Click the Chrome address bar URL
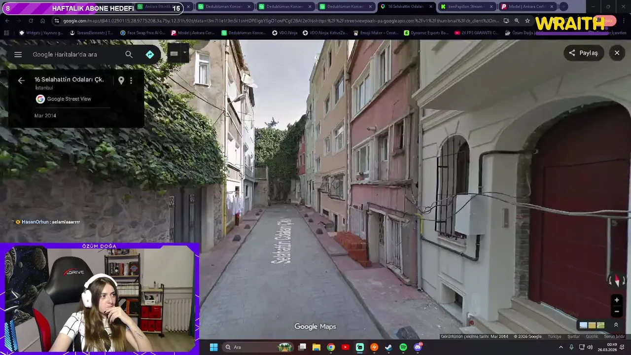 coord(281,21)
